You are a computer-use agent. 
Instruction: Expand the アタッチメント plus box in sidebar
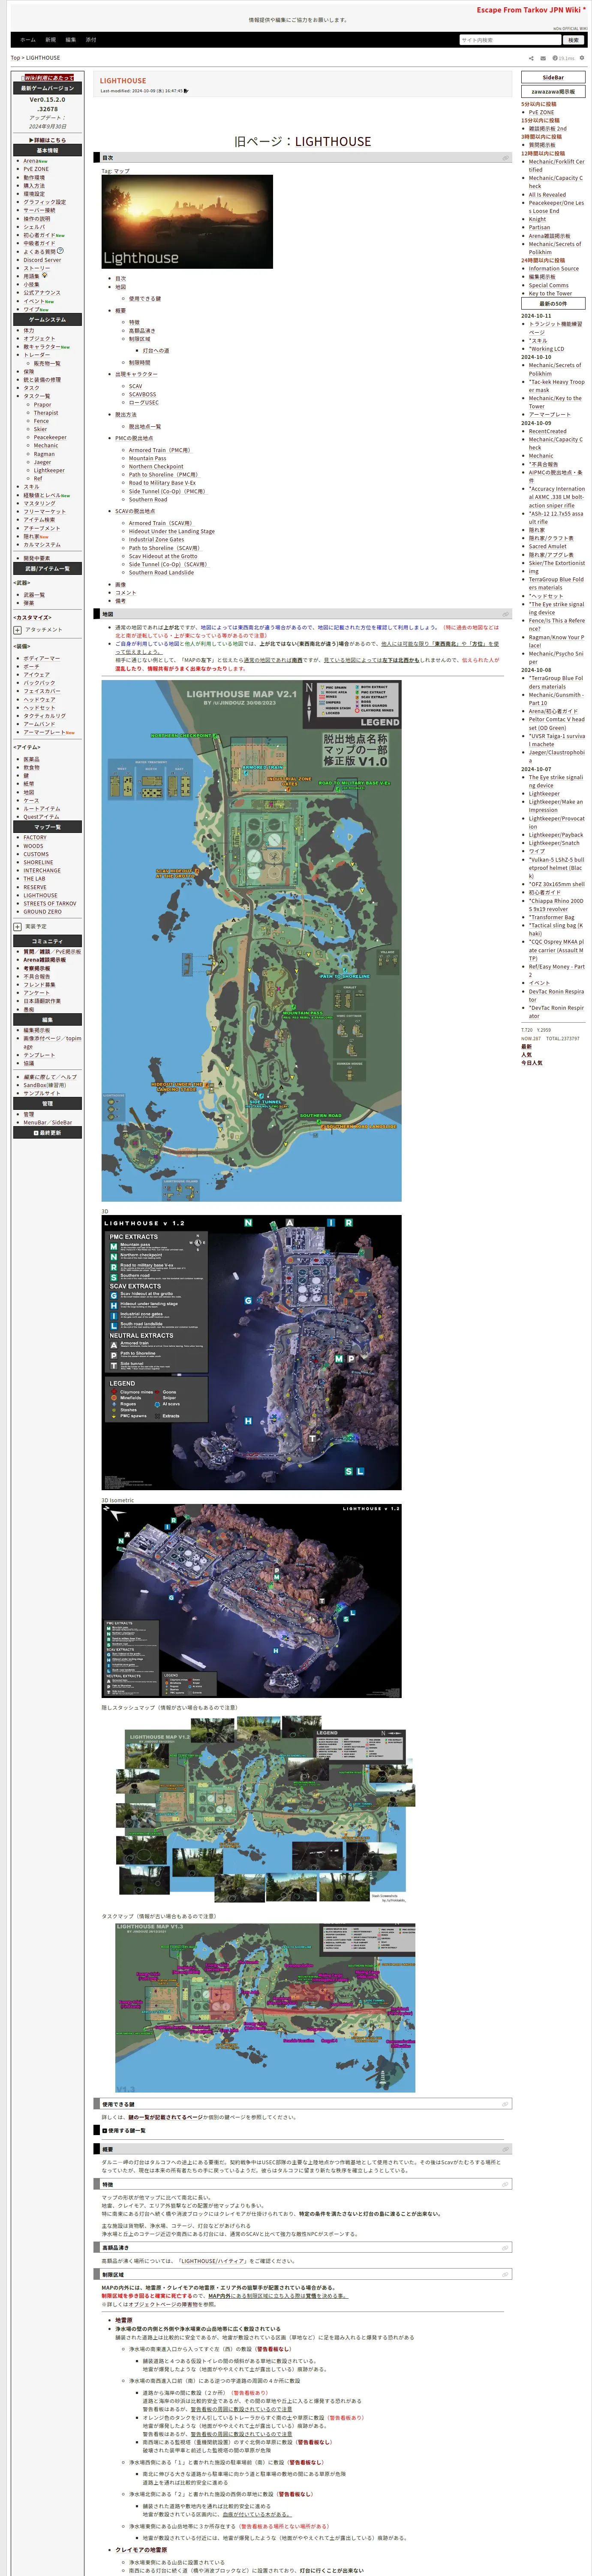(17, 630)
